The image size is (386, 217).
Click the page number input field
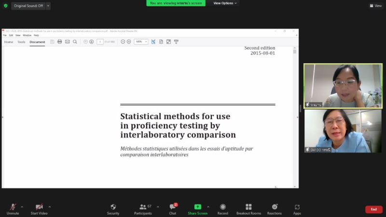[x=100, y=42]
